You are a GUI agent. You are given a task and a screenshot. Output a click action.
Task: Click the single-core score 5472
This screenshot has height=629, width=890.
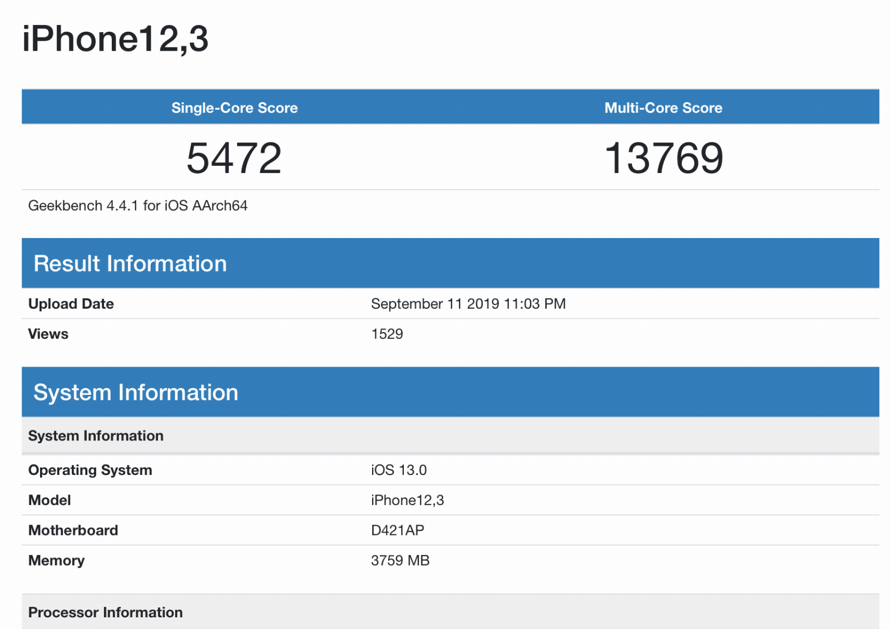234,159
